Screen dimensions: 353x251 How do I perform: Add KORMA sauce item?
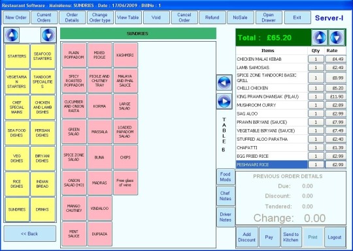tap(100, 106)
